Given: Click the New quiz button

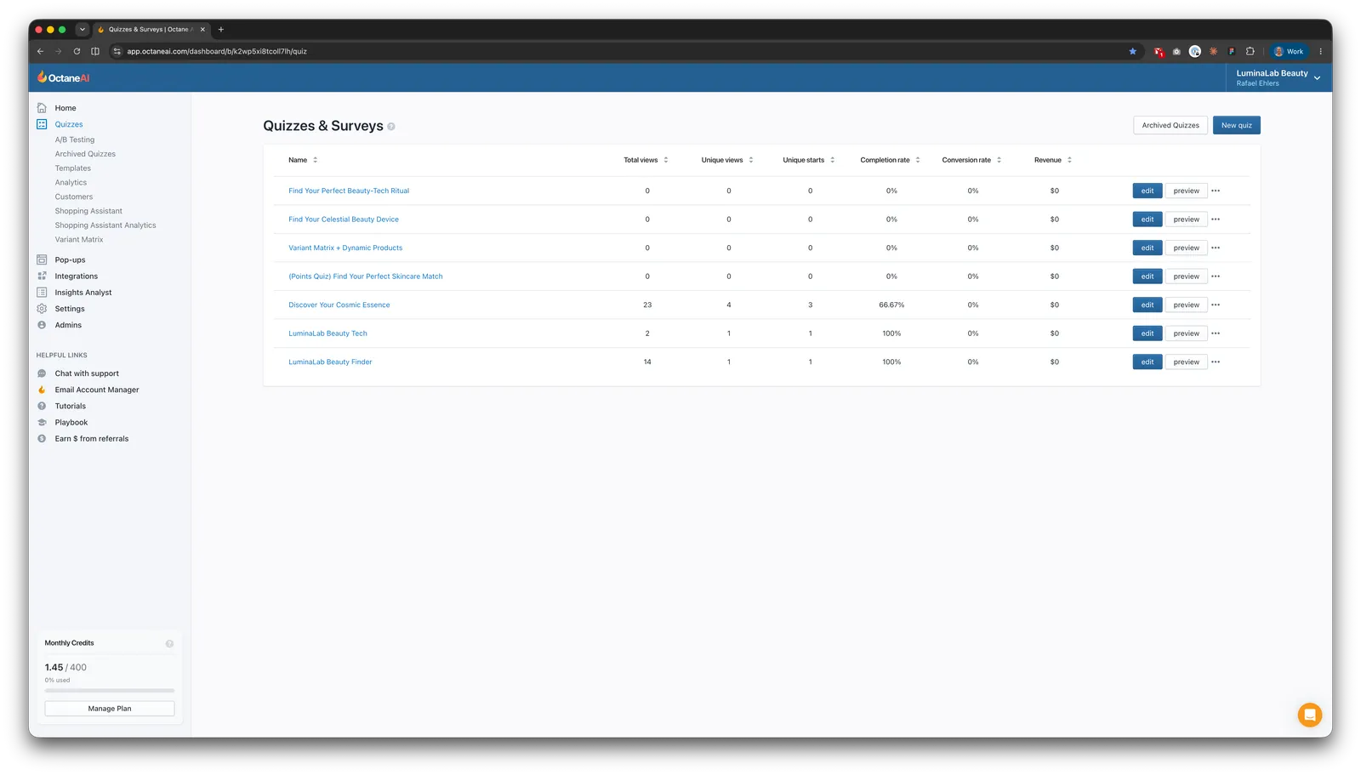Looking at the screenshot, I should pos(1237,125).
